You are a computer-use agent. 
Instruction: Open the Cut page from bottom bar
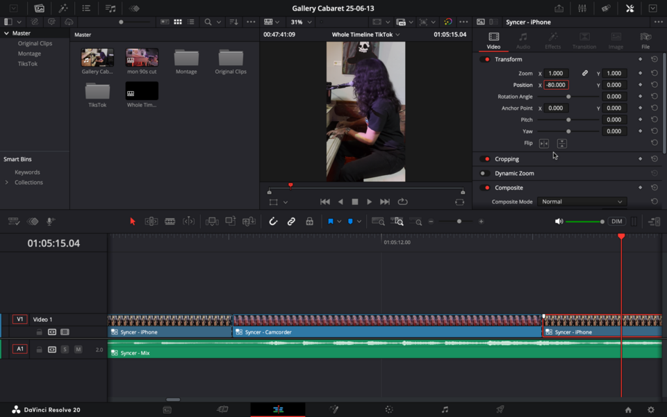(222, 409)
